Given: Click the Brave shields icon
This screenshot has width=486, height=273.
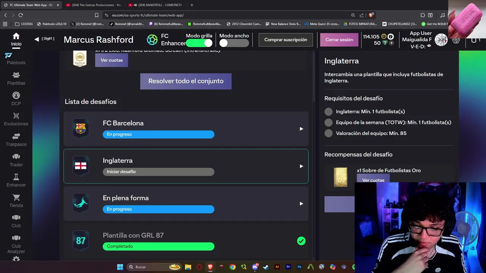Looking at the screenshot, I should [x=371, y=15].
